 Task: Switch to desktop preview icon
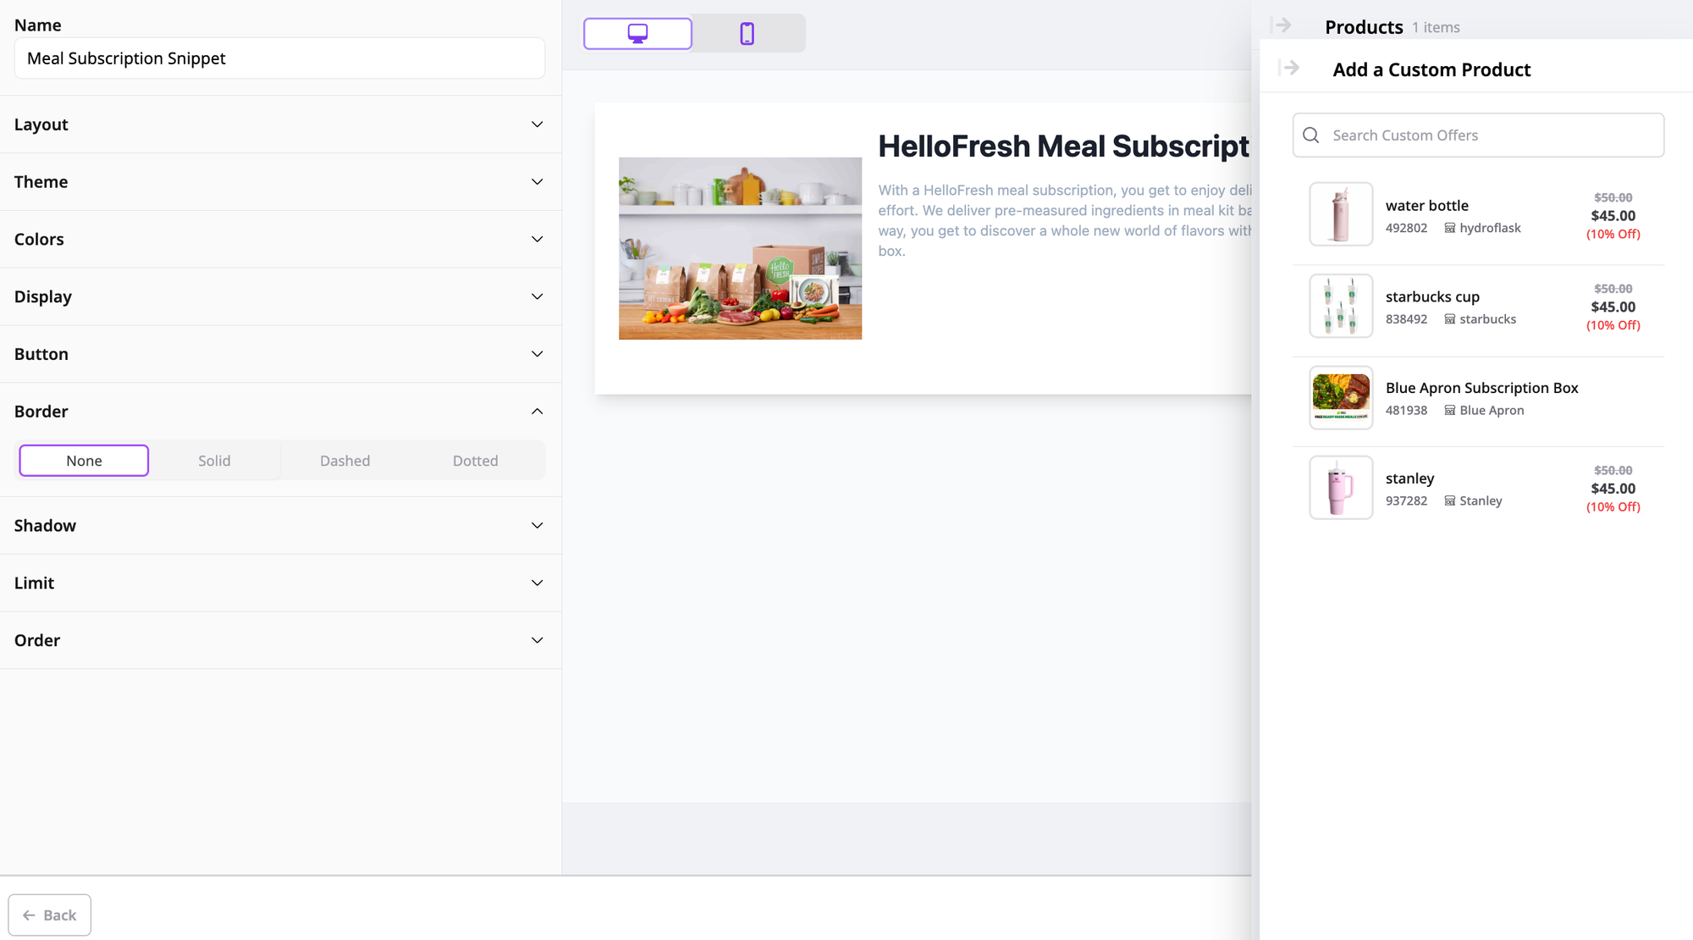[x=637, y=34]
